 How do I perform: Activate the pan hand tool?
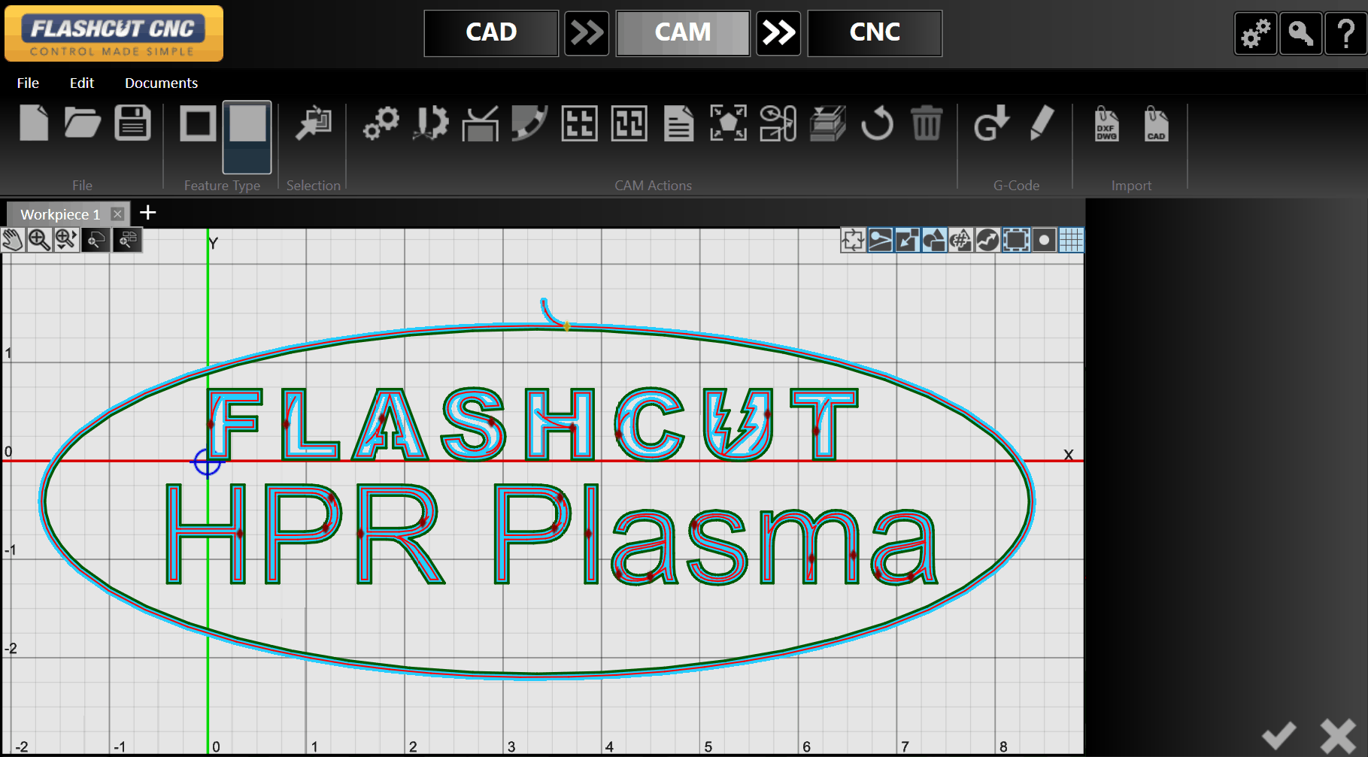(12, 241)
